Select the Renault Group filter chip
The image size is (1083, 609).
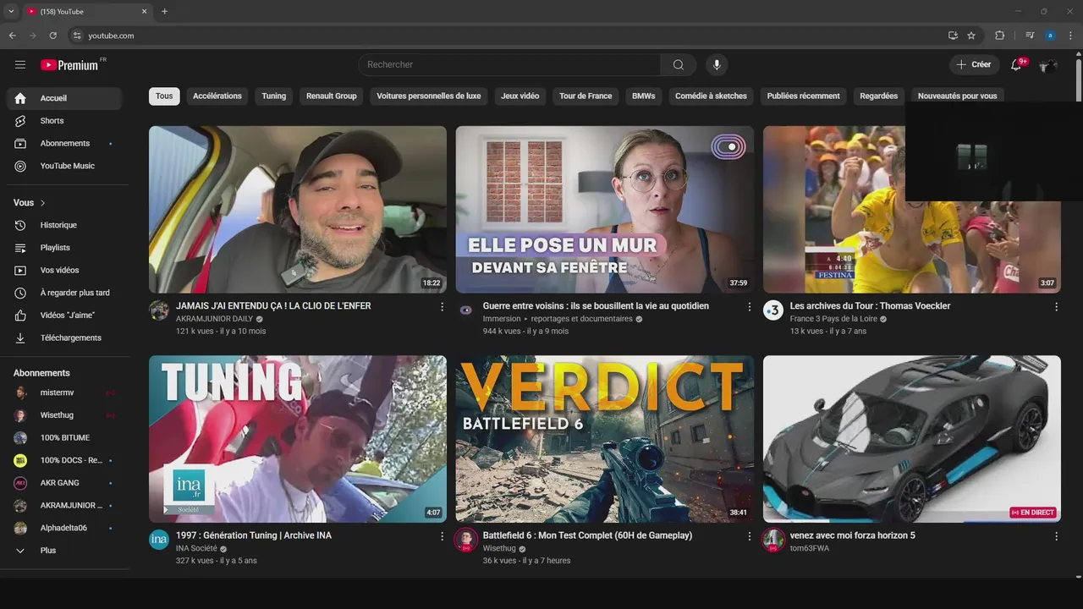click(332, 96)
